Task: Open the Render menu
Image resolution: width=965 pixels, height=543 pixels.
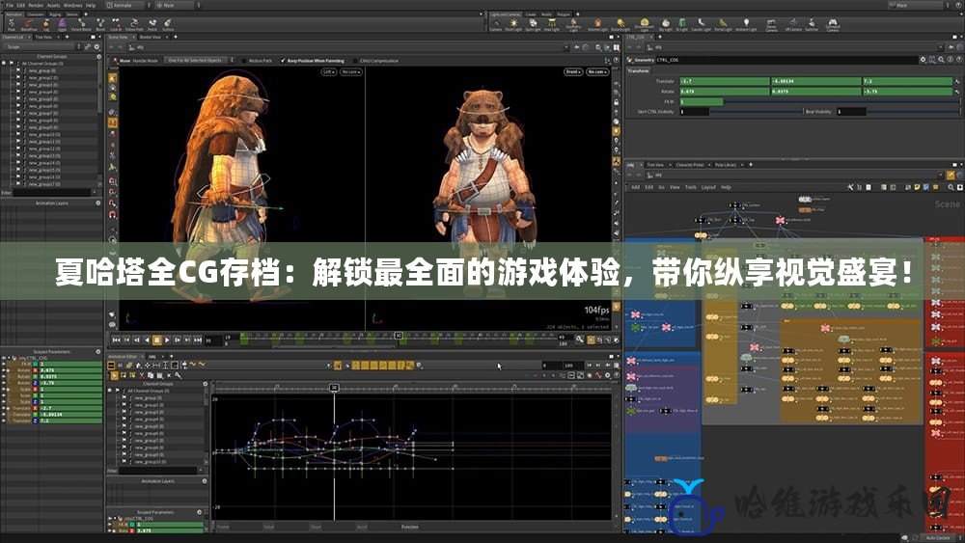Action: click(x=36, y=5)
